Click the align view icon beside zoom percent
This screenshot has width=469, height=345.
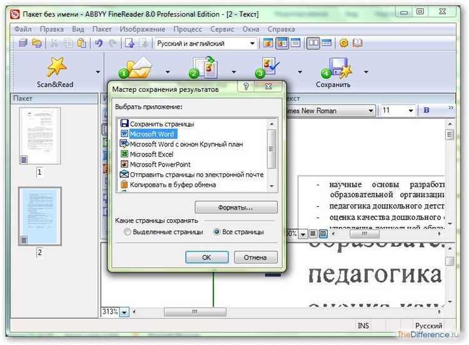[313, 234]
